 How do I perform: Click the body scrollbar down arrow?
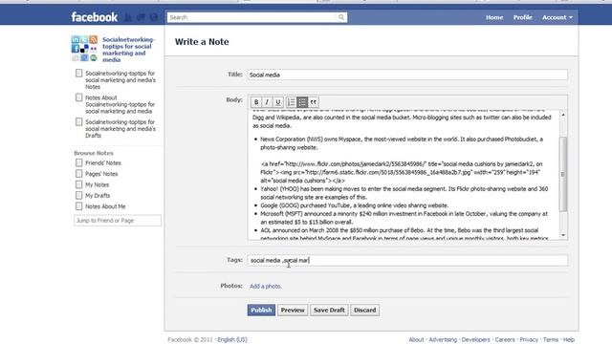(563, 235)
